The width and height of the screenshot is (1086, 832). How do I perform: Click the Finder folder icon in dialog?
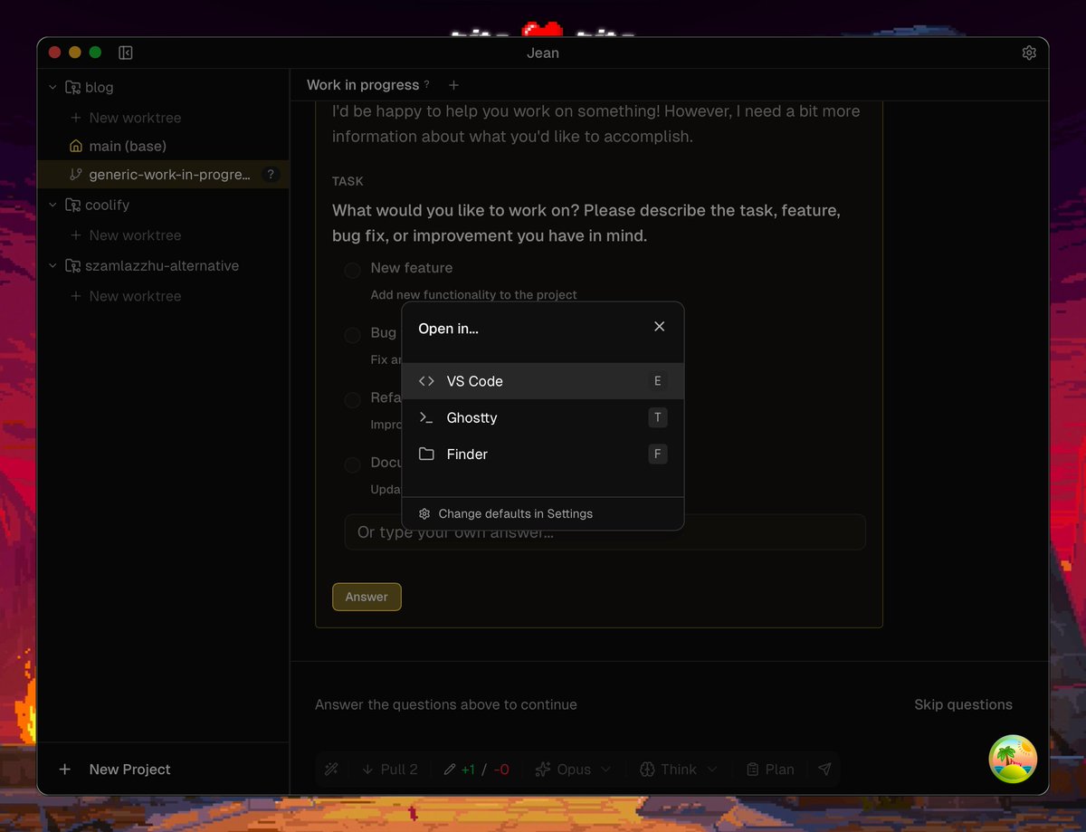pos(426,454)
